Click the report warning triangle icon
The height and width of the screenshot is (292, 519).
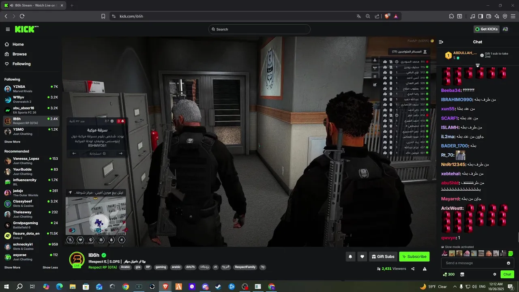tap(425, 268)
